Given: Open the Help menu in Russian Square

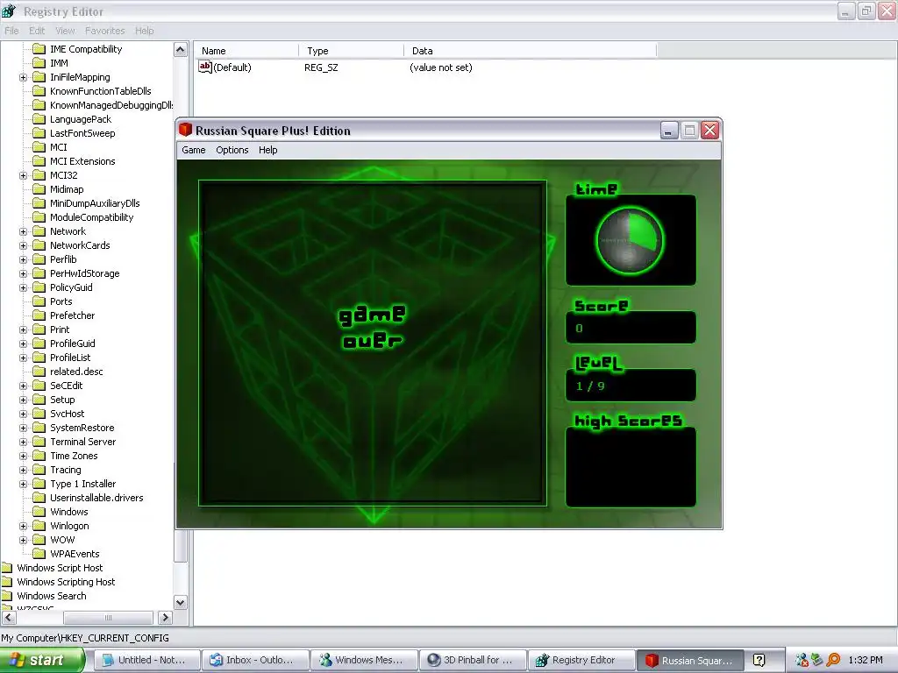Looking at the screenshot, I should click(x=268, y=150).
